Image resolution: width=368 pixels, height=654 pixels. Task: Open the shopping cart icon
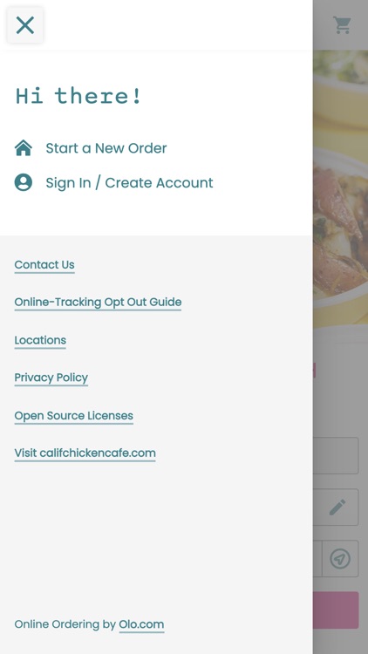tap(342, 25)
